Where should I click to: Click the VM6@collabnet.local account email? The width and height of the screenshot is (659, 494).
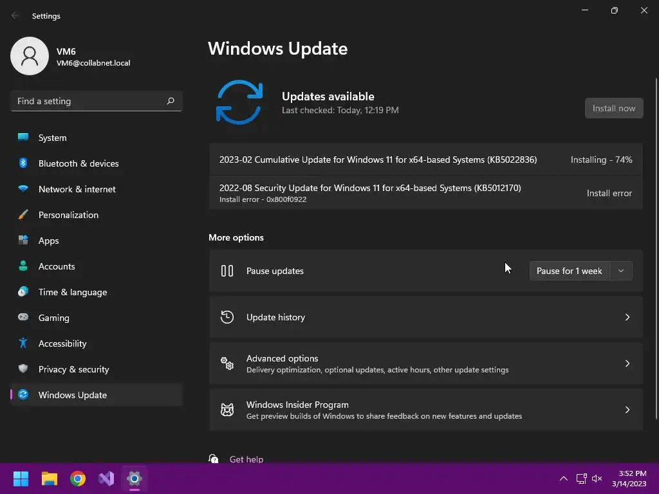pyautogui.click(x=93, y=63)
